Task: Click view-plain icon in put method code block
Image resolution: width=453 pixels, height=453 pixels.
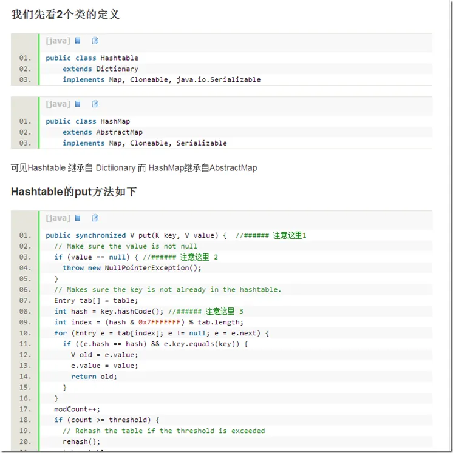Action: (78, 218)
